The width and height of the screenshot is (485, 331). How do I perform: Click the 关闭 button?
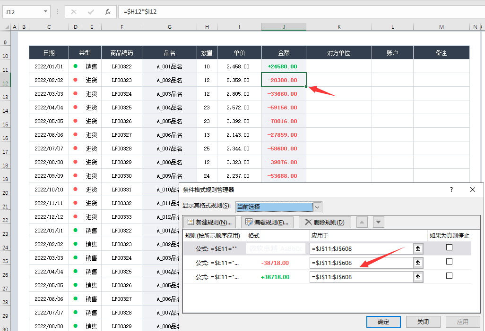(423, 322)
